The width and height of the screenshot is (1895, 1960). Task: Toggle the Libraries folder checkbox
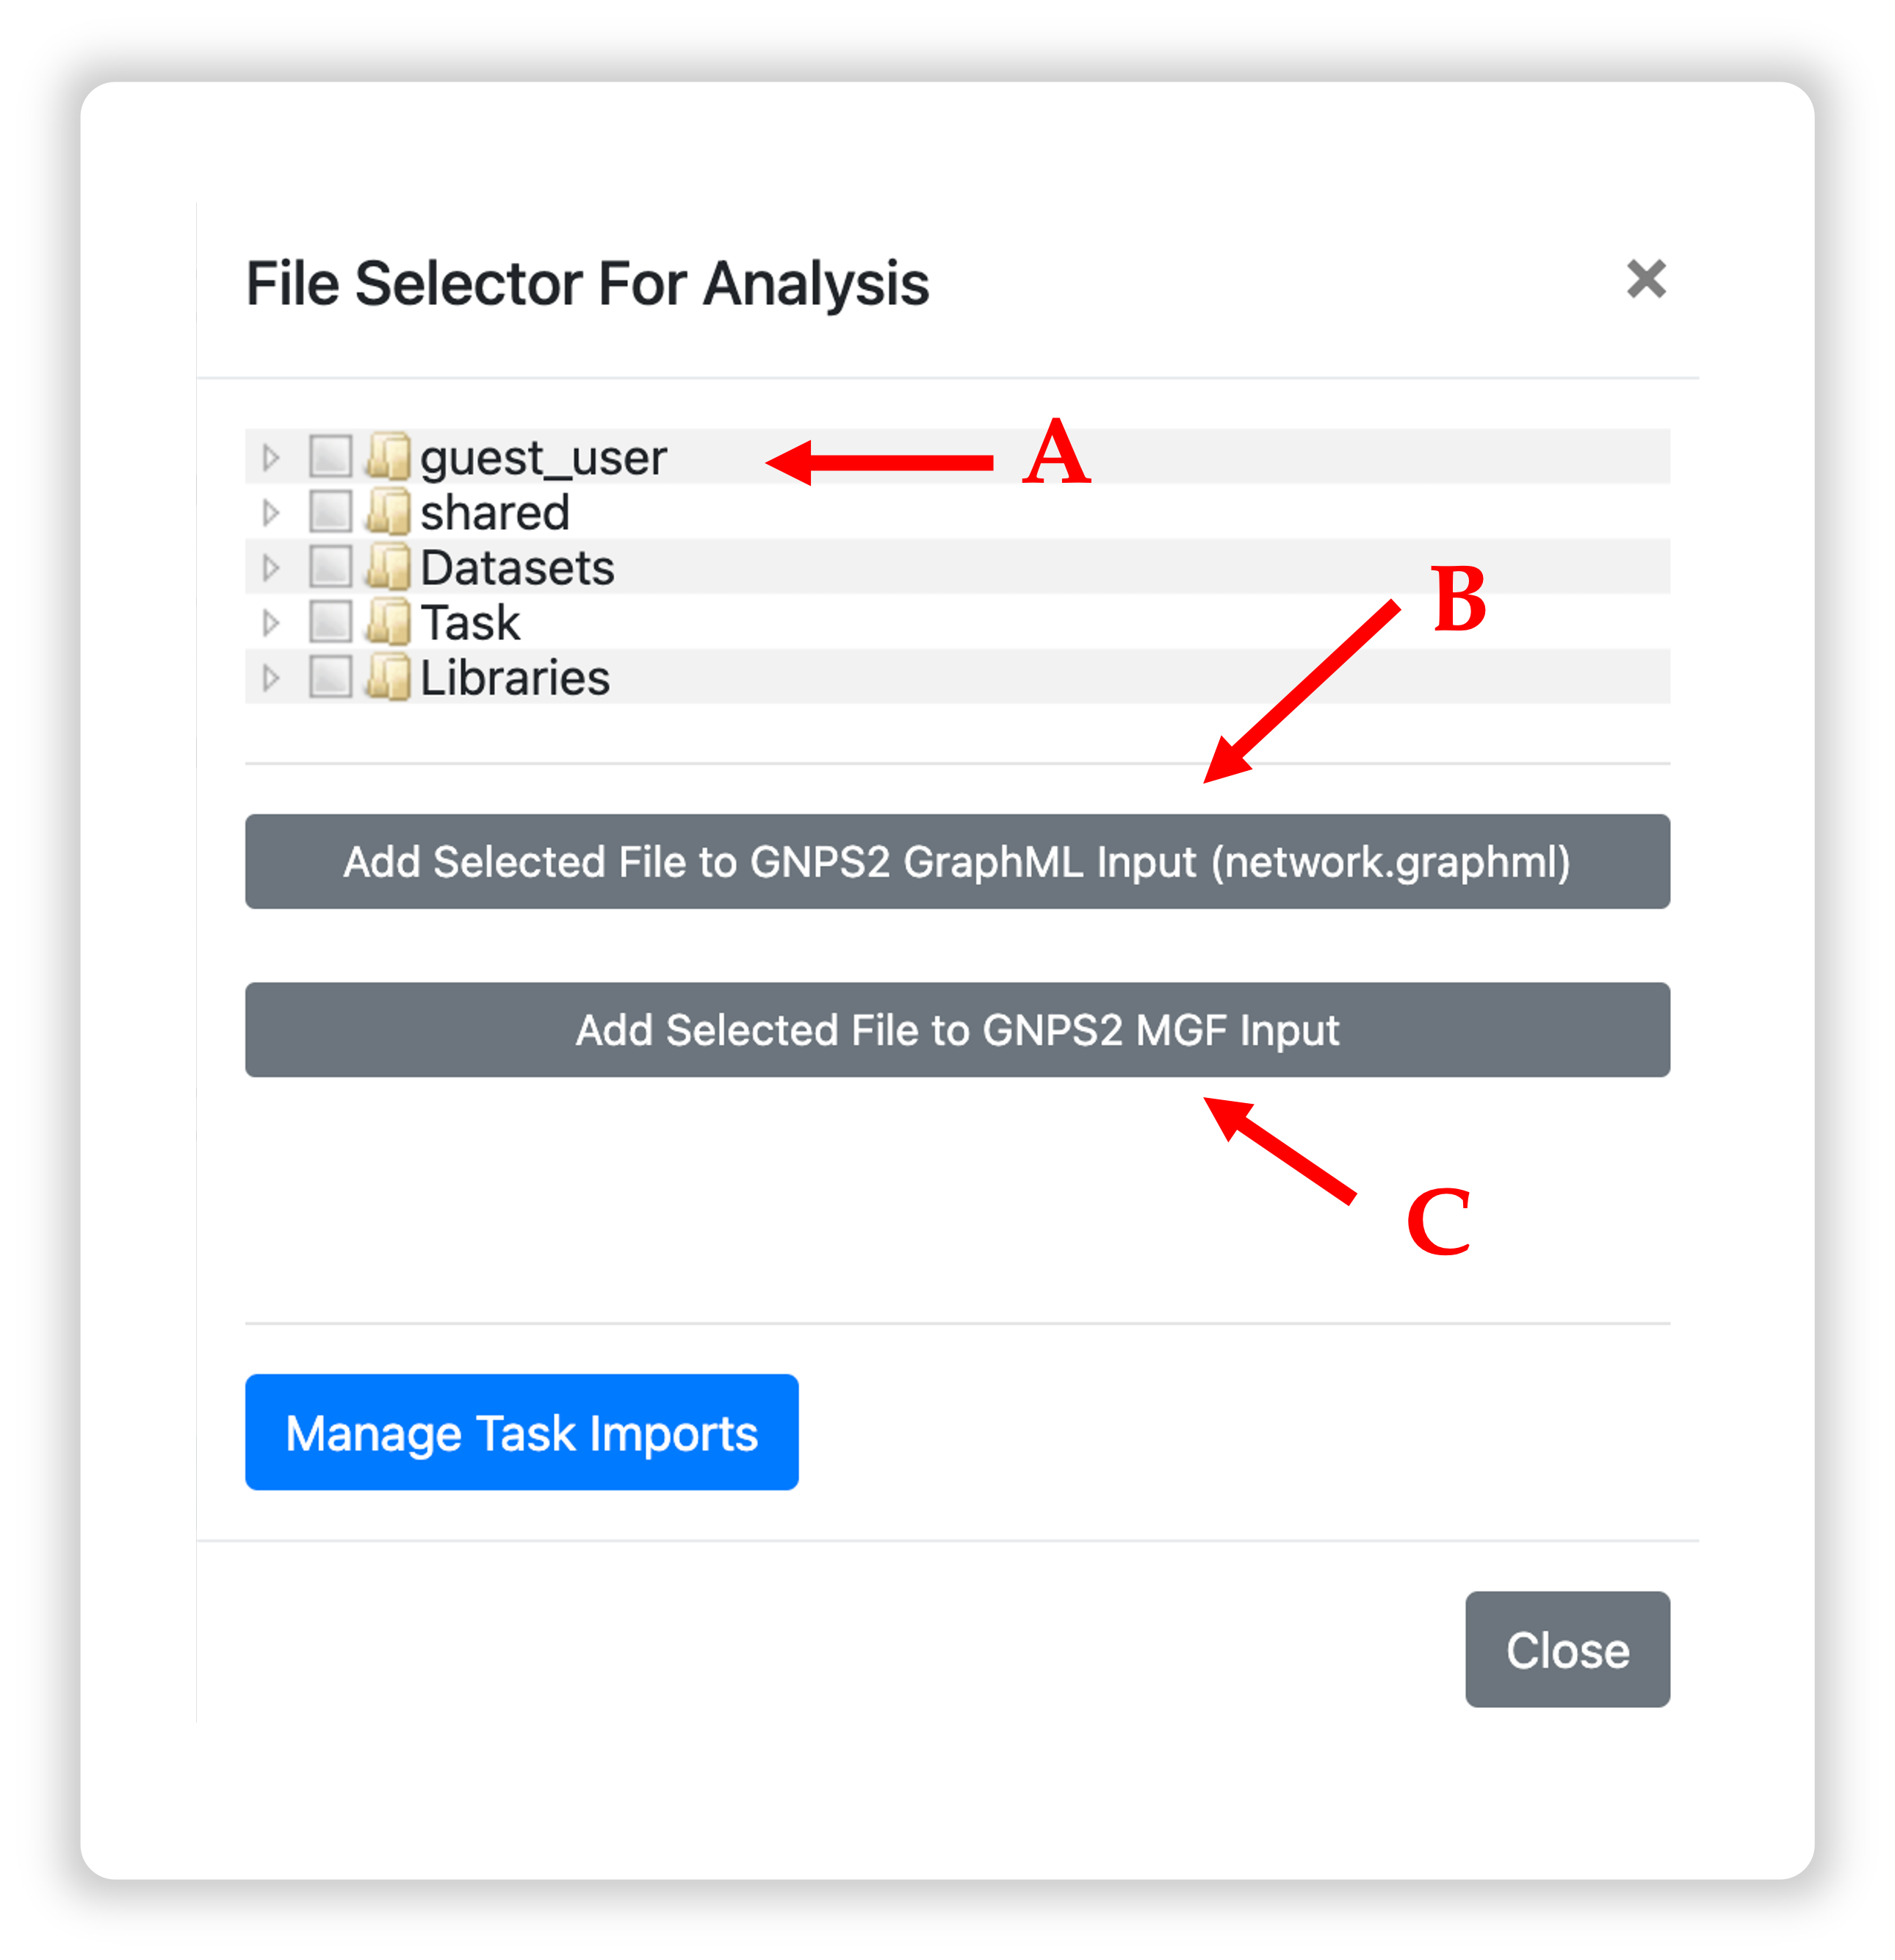click(x=330, y=676)
